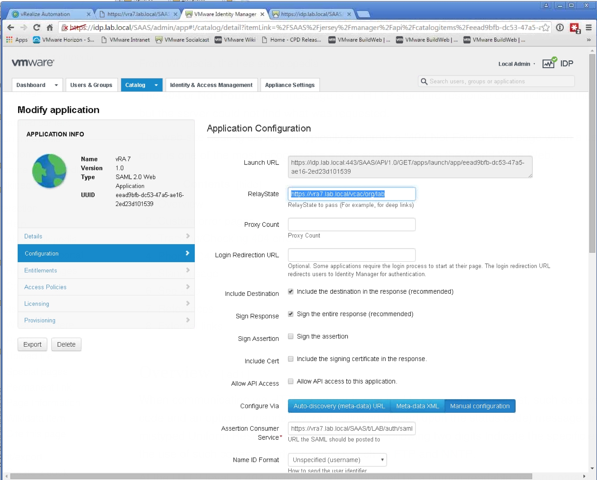The image size is (597, 480).
Task: Switch to the idp.lab.local/SAAS browser tab
Action: click(x=311, y=14)
